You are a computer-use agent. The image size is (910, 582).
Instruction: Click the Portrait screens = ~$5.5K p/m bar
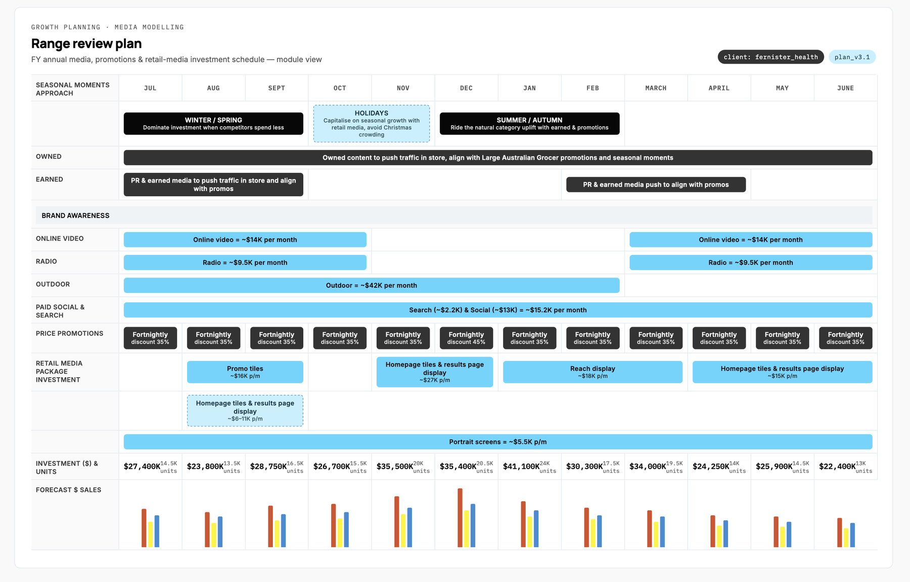point(498,442)
